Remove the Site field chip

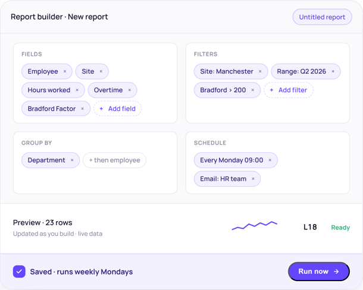pyautogui.click(x=101, y=71)
